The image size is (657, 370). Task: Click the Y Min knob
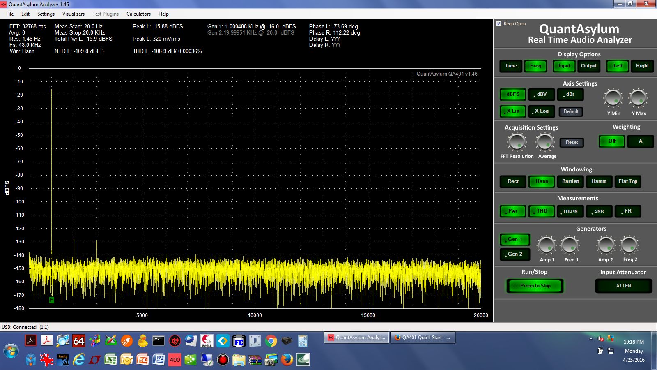click(x=613, y=98)
